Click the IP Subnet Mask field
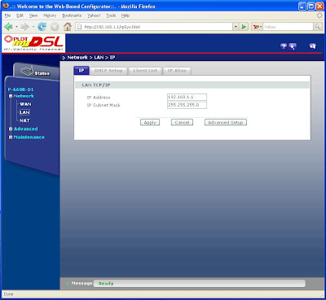The image size is (326, 300). pos(187,105)
